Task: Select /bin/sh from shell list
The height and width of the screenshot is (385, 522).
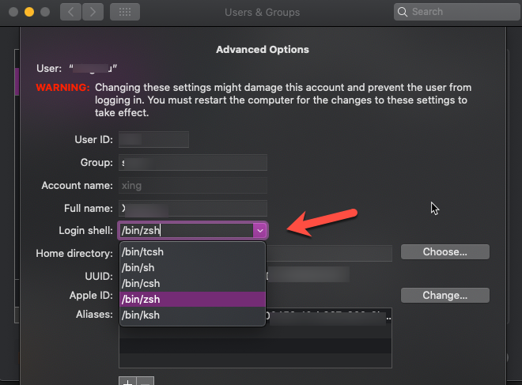Action: [x=192, y=268]
